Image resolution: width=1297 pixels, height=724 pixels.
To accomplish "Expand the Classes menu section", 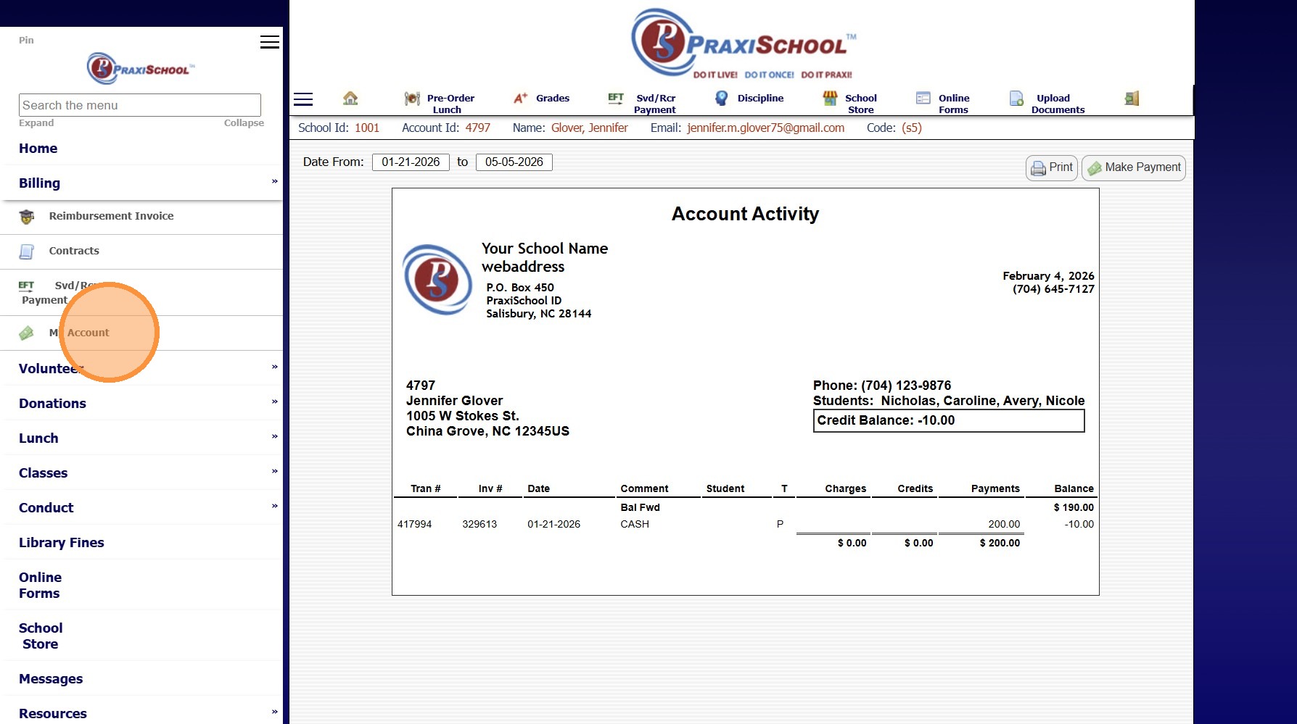I will [x=141, y=473].
